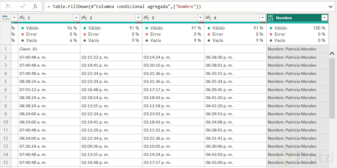Expand the formula bar with chevron
The image size is (337, 168).
click(330, 7)
